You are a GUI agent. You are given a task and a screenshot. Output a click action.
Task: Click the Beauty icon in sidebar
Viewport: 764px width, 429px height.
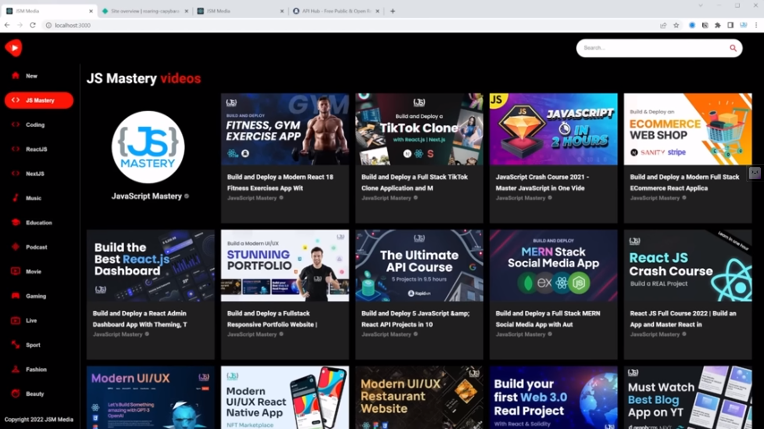(x=16, y=394)
